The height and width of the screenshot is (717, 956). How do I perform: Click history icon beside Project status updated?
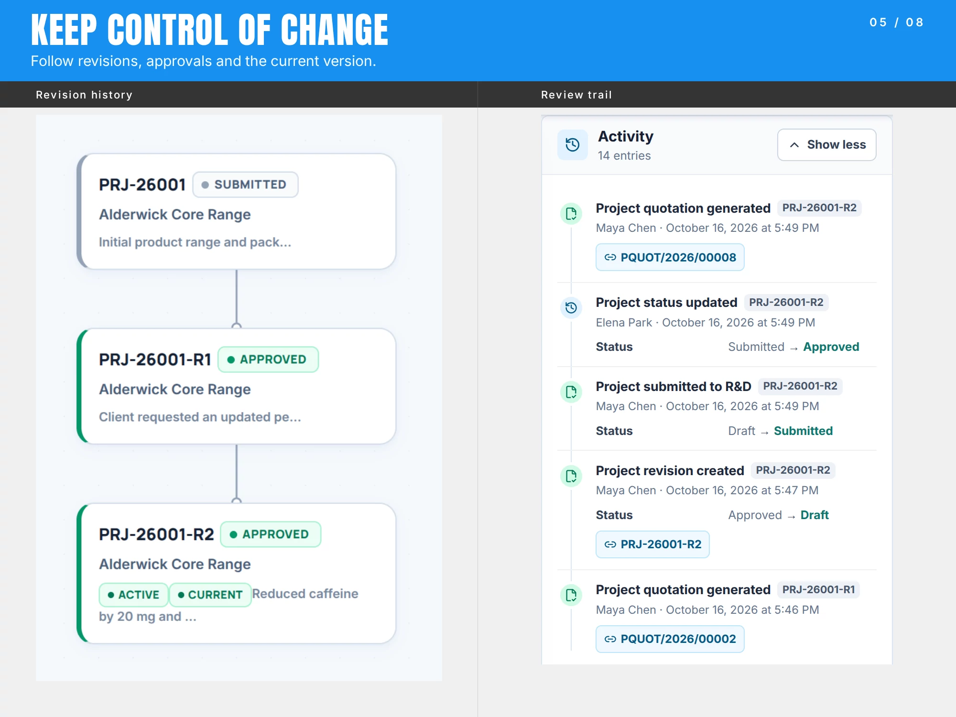pyautogui.click(x=571, y=308)
